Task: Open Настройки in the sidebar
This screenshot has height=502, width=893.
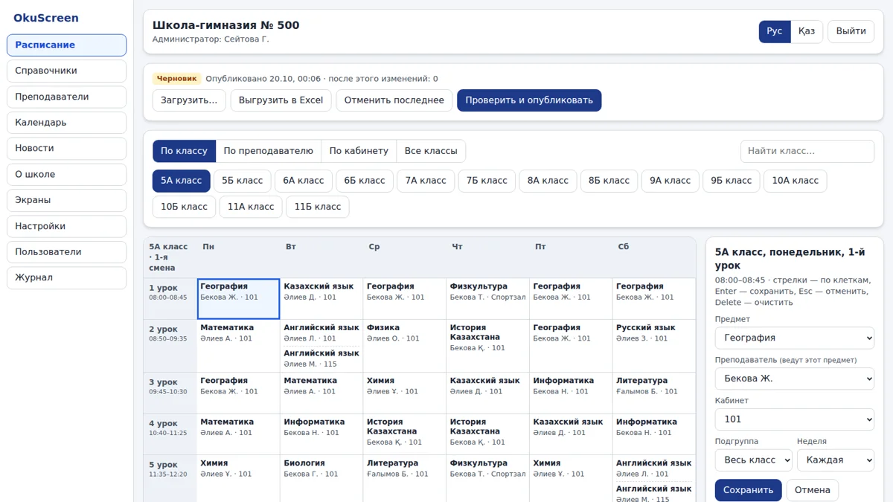Action: point(67,226)
